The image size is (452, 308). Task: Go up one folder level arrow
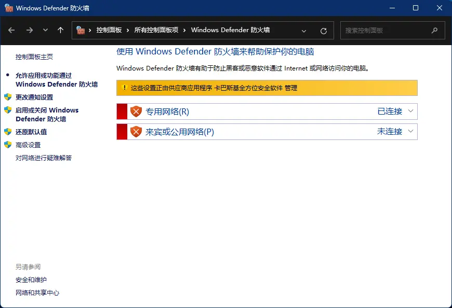60,30
